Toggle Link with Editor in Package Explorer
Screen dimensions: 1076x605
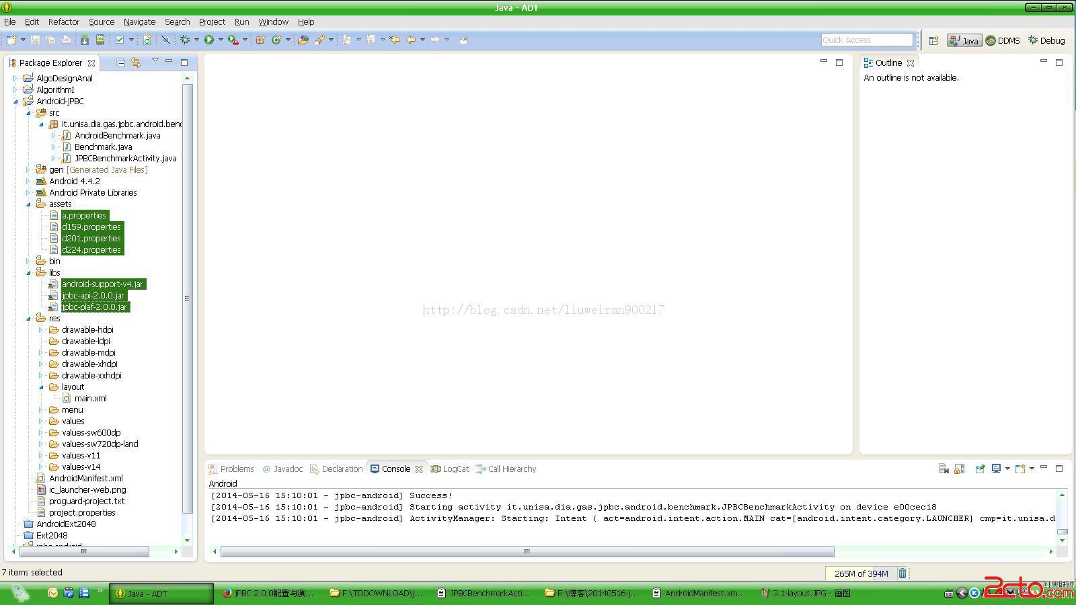click(137, 63)
